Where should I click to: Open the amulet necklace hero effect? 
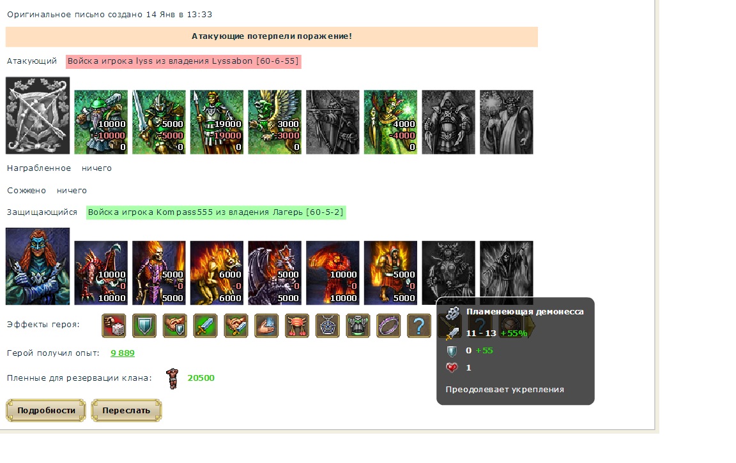327,326
